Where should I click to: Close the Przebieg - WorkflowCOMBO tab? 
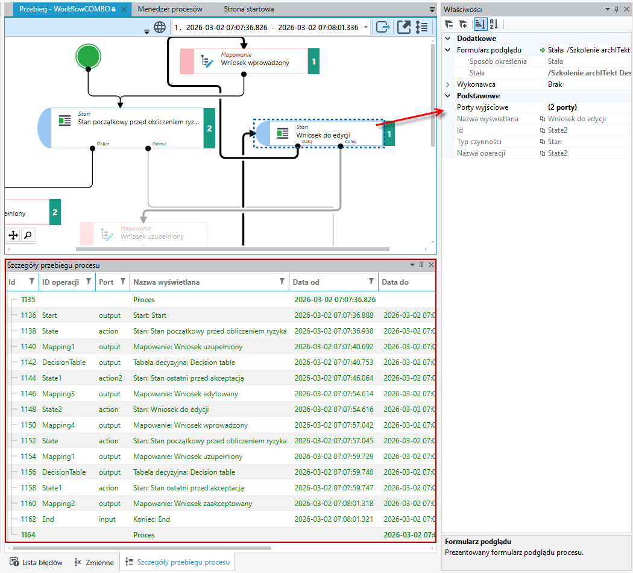click(x=124, y=9)
